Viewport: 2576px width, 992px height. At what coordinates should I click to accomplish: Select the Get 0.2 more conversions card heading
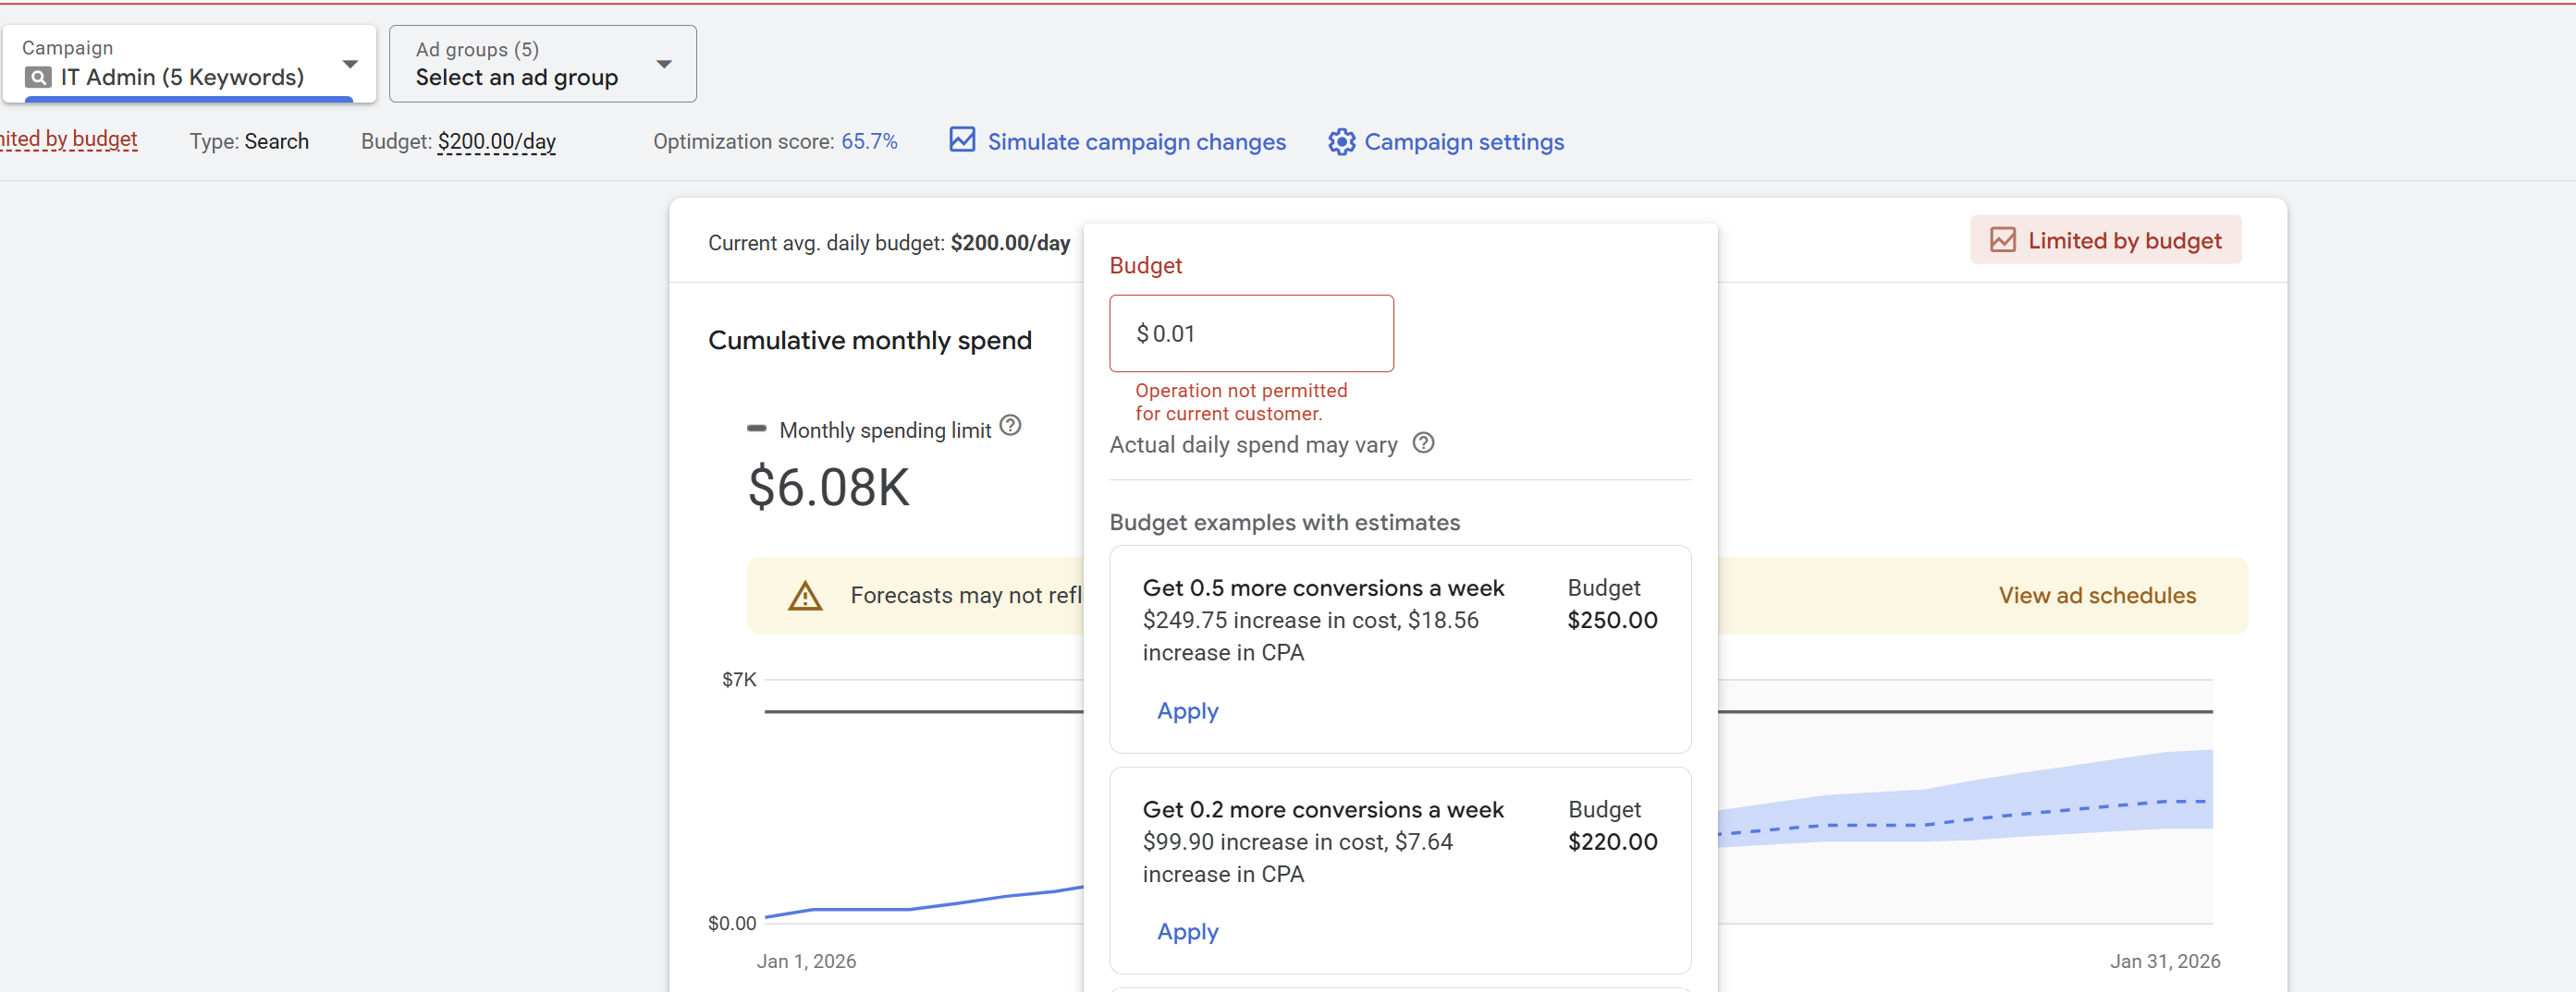[1322, 810]
